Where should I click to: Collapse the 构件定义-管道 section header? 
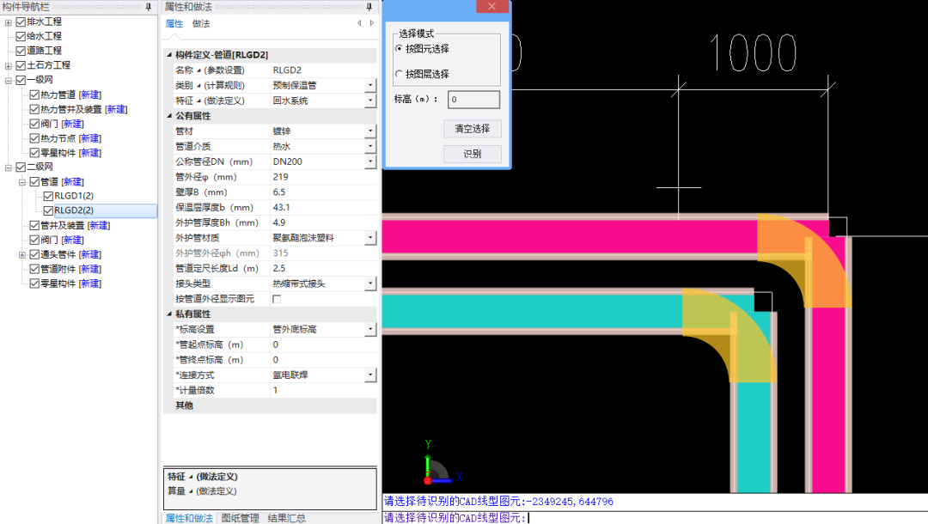point(169,54)
